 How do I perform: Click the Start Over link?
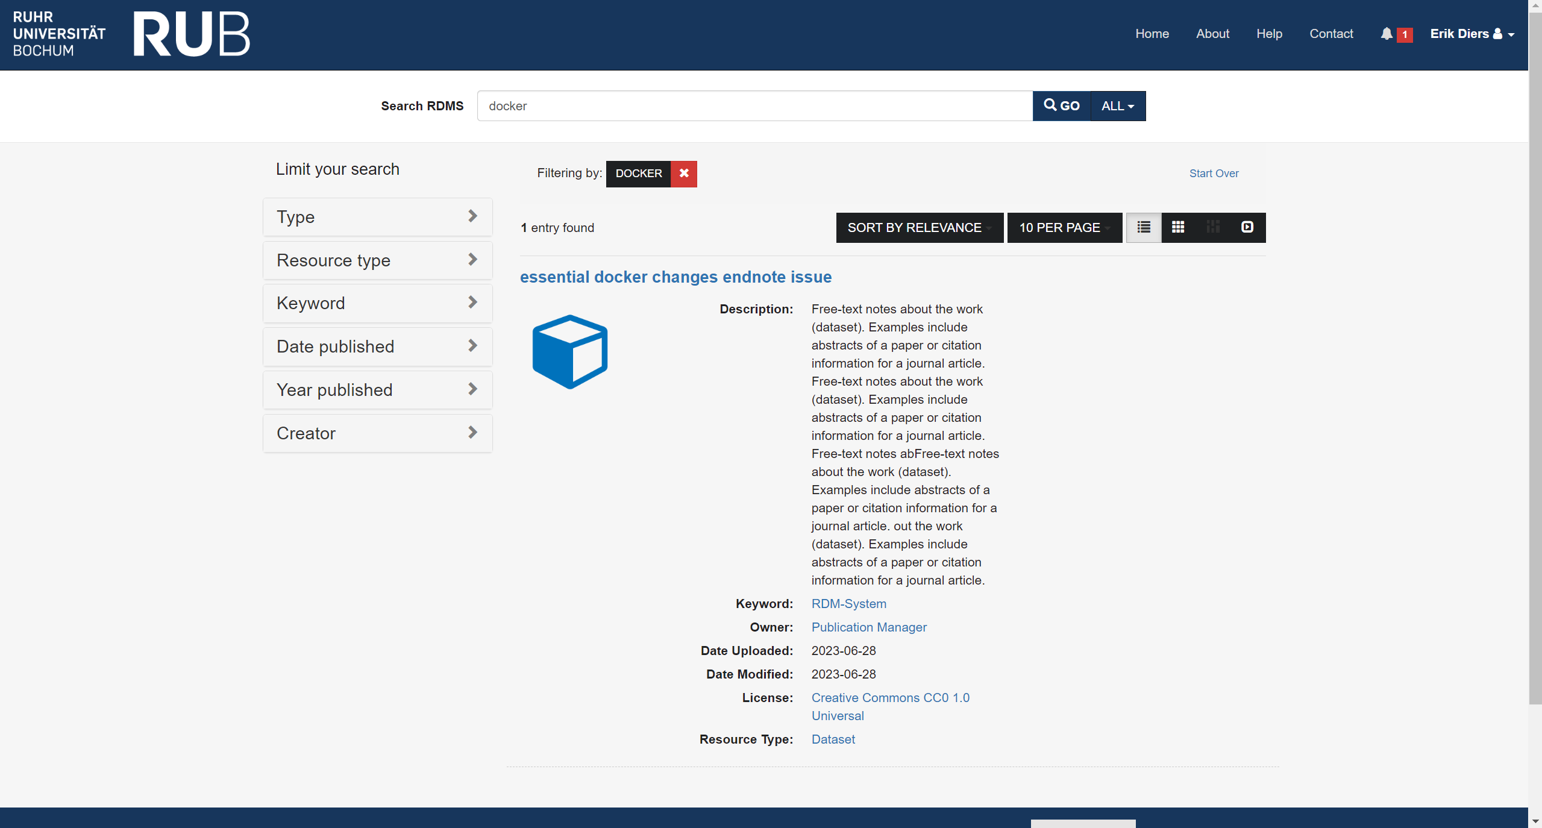pyautogui.click(x=1214, y=174)
